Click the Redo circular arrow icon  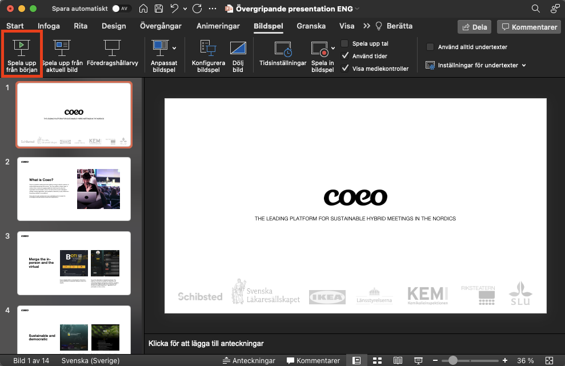tap(197, 9)
